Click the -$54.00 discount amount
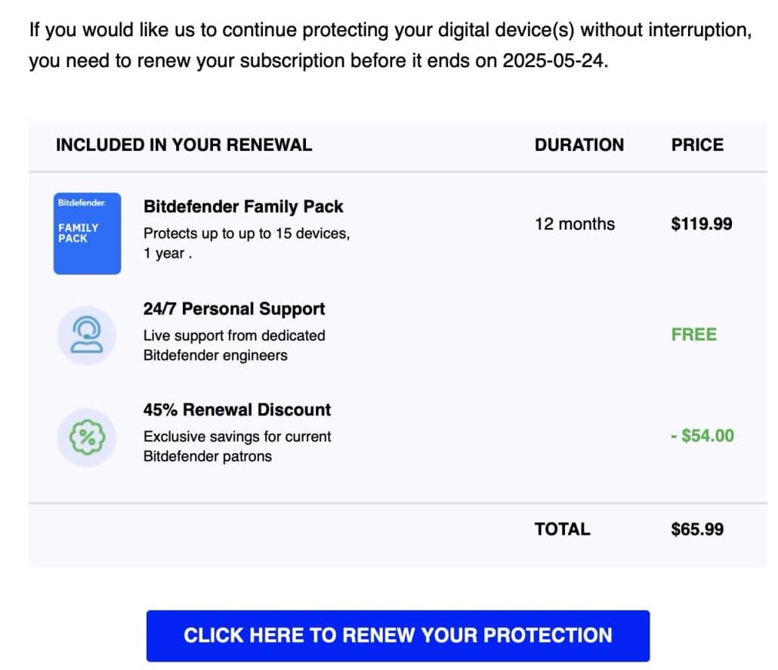The width and height of the screenshot is (778, 670). point(702,437)
